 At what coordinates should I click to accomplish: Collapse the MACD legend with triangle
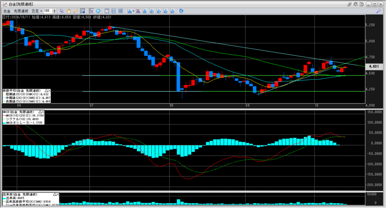(40, 112)
